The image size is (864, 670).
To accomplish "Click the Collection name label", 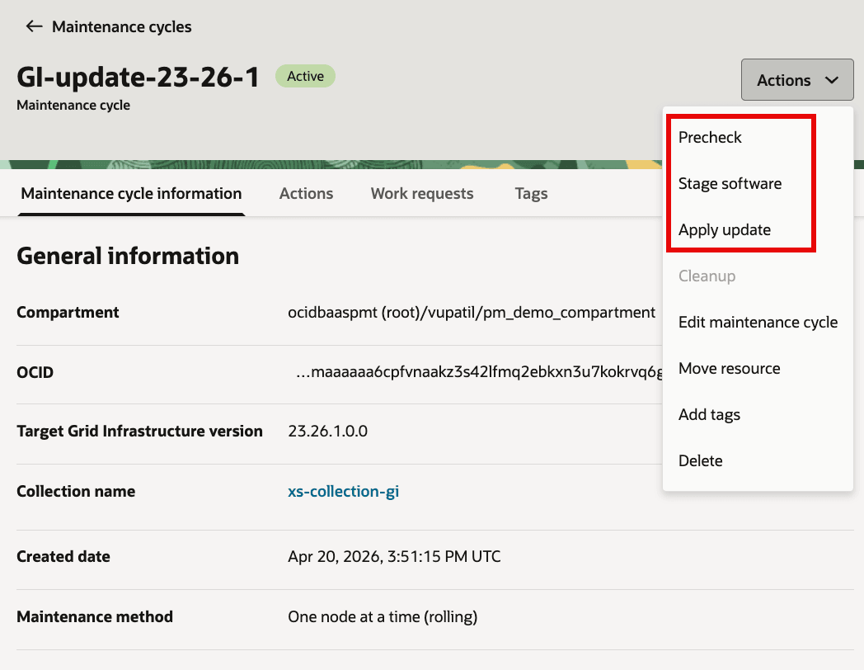I will coord(76,491).
